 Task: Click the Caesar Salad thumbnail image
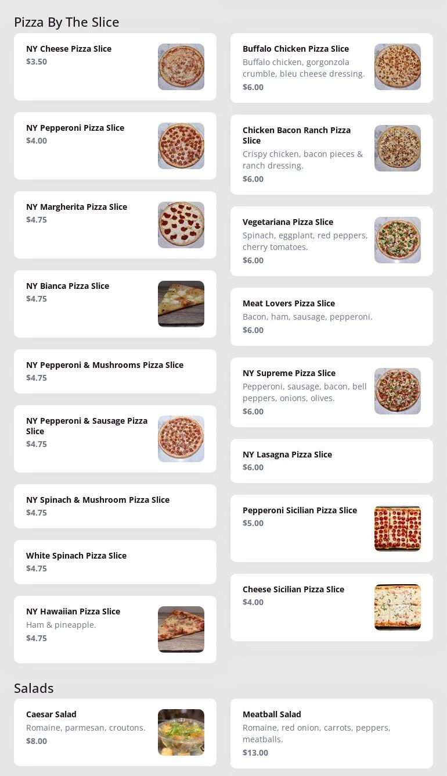181,732
